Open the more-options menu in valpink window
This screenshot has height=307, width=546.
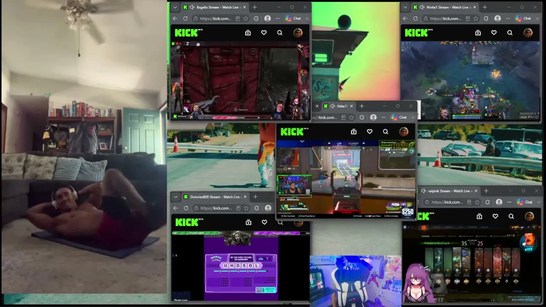(509, 202)
